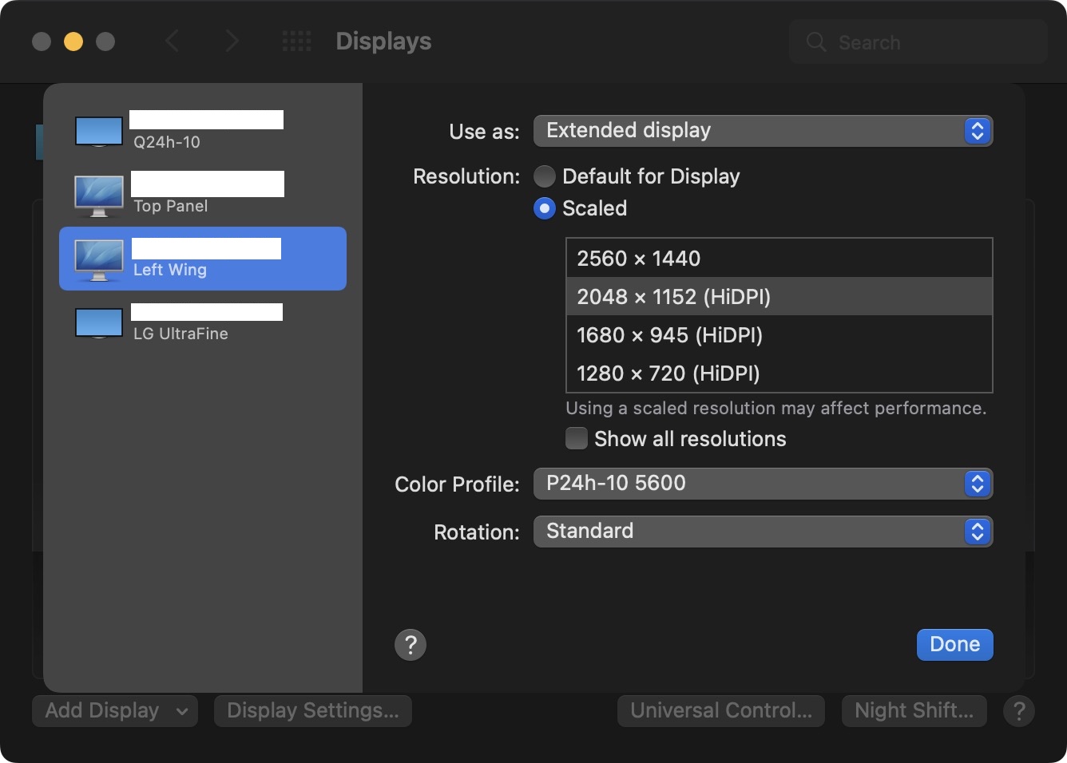Select the Top Panel display icon
Viewport: 1067px width, 763px height.
(x=99, y=196)
